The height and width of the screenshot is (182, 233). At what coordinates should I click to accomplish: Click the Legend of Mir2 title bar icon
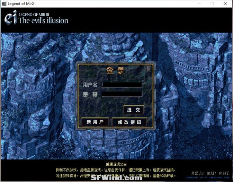[4, 4]
